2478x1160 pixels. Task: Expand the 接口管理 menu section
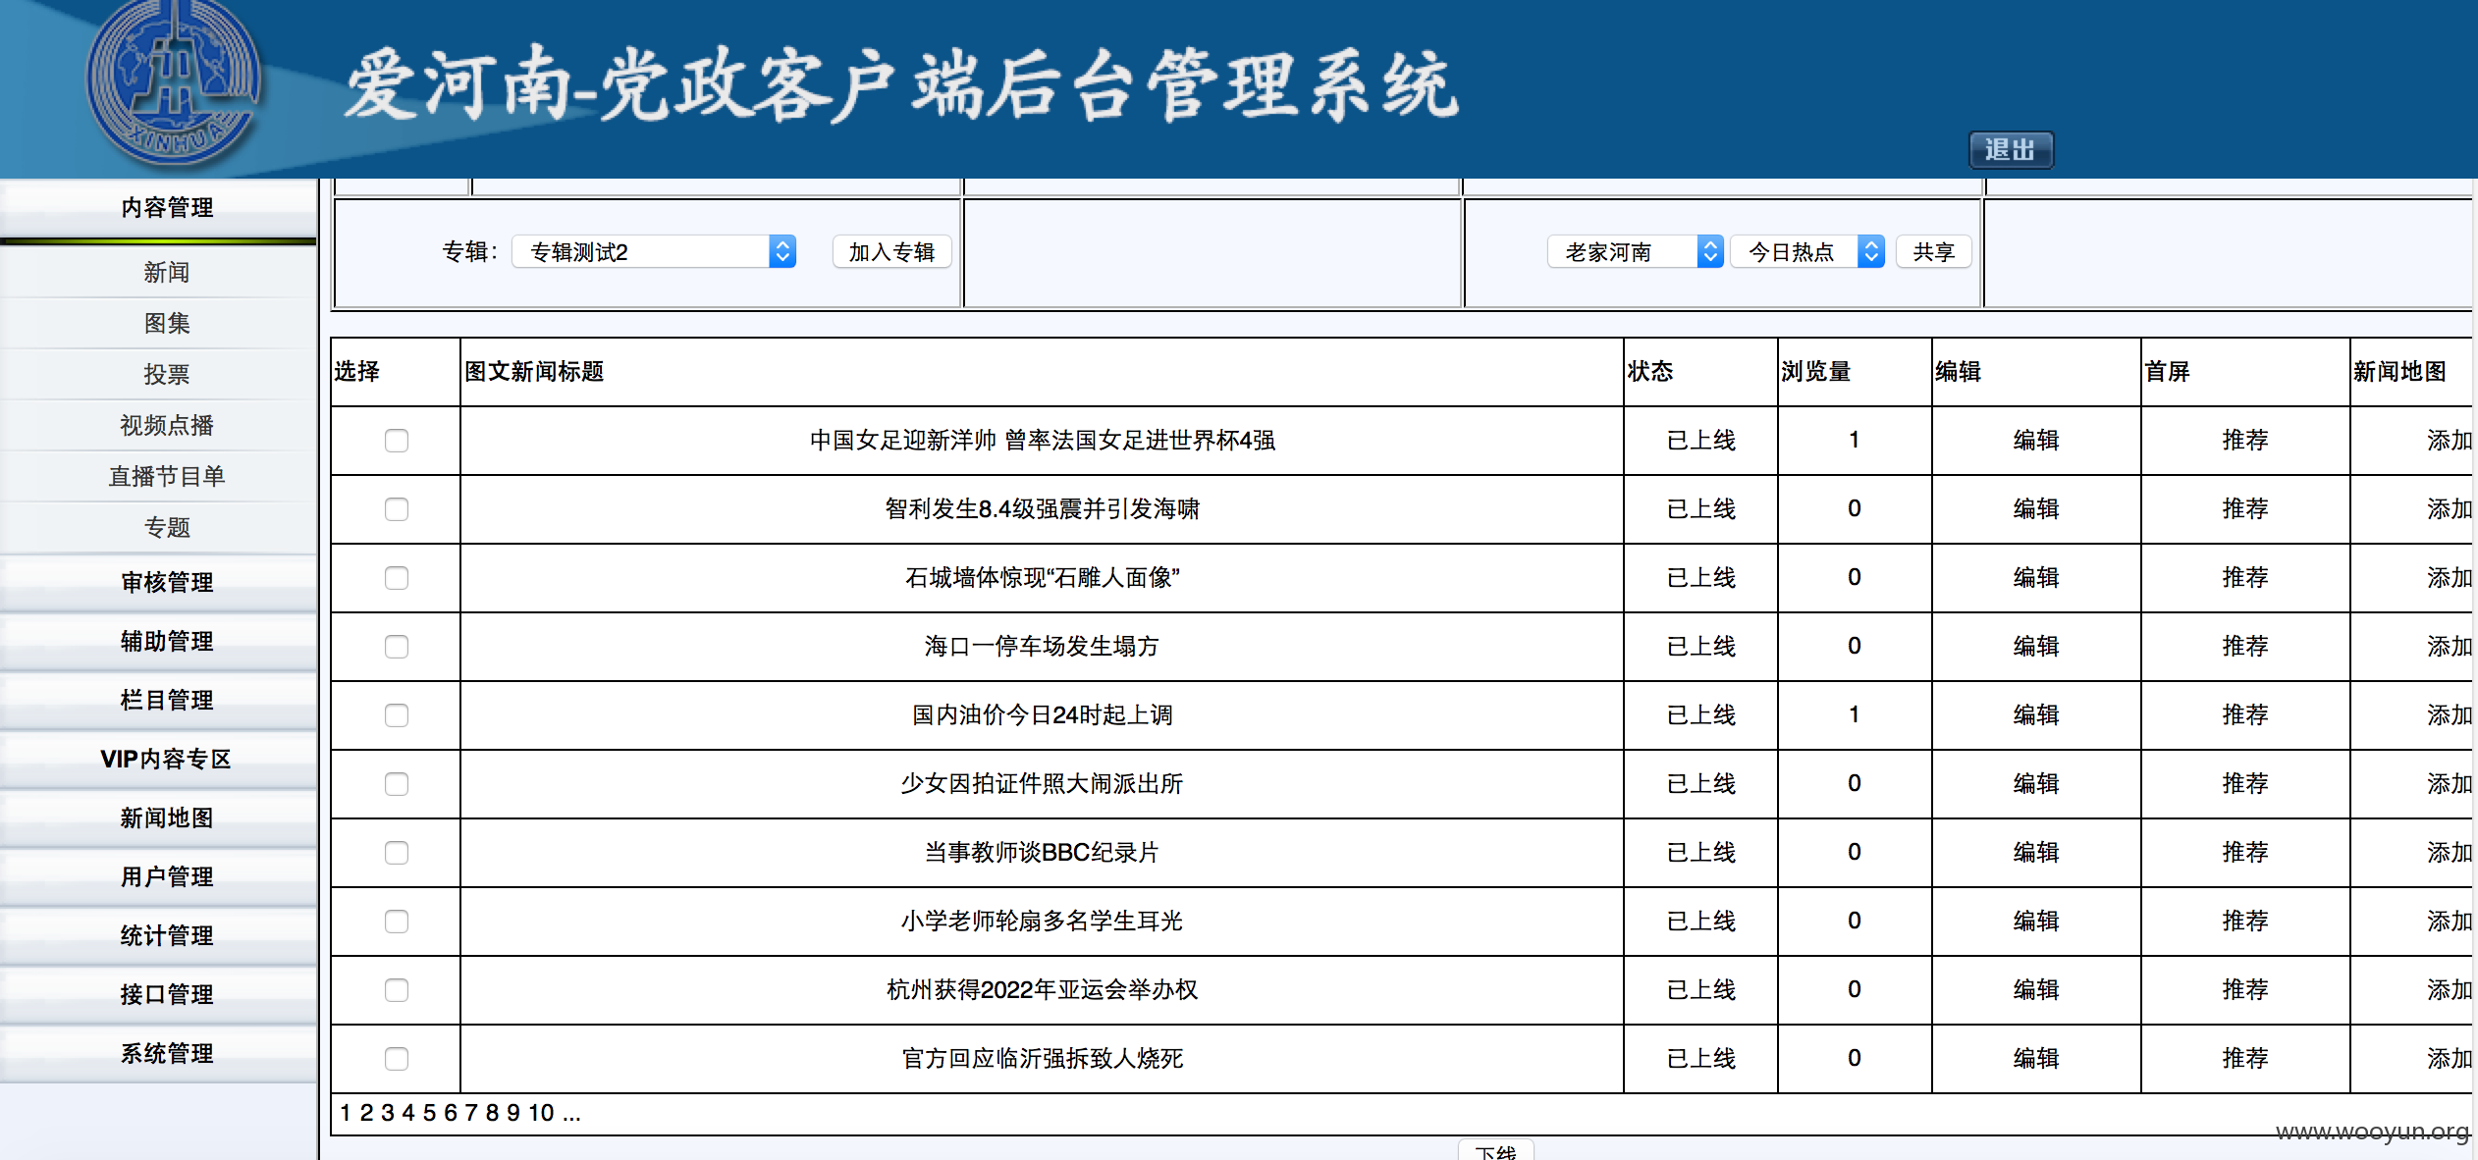coord(158,995)
